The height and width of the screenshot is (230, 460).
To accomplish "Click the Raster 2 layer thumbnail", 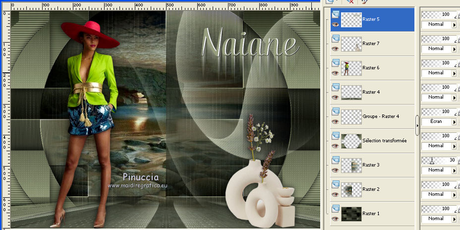I will [351, 190].
